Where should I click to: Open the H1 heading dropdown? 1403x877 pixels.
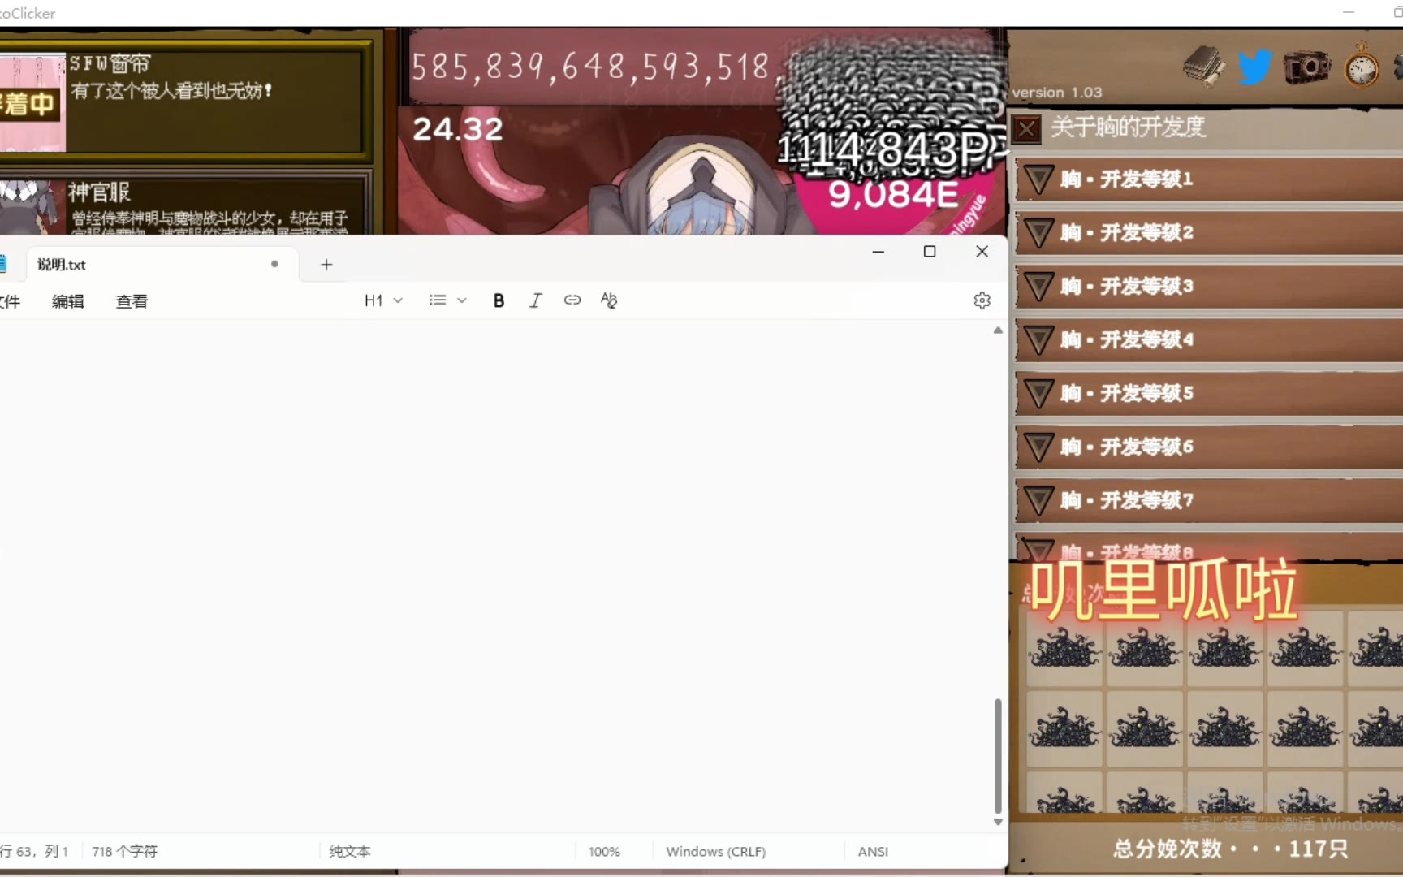383,300
